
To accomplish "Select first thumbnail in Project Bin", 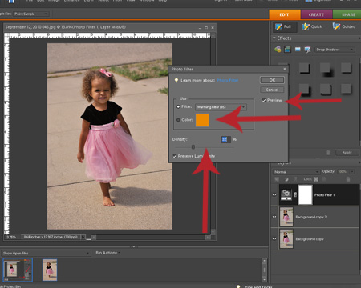I will coord(18,270).
